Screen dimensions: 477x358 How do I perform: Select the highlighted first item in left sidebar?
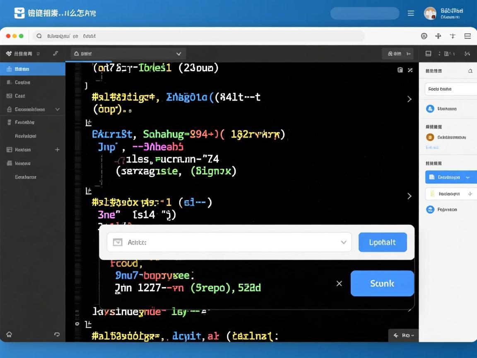tap(33, 69)
